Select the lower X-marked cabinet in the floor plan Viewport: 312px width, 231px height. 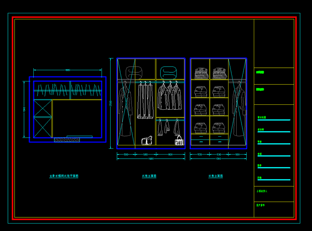pos(42,128)
